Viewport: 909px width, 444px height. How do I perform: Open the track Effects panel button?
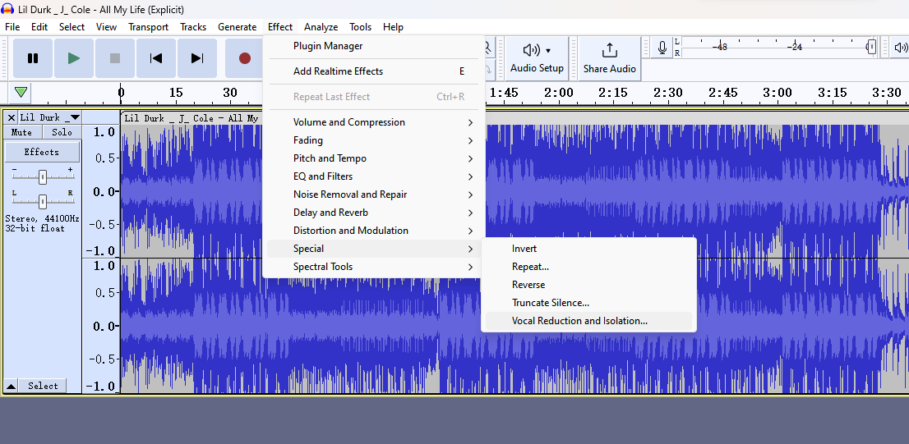pyautogui.click(x=42, y=153)
